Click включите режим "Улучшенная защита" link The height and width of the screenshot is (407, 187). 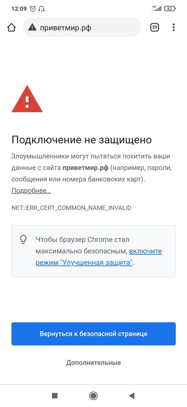(99, 257)
